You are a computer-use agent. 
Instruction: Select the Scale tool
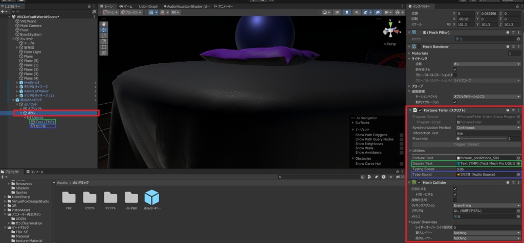[x=103, y=41]
